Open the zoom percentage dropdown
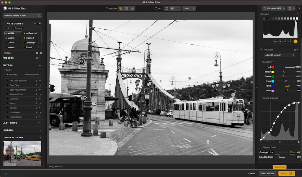This screenshot has height=177, width=302. click(x=189, y=8)
